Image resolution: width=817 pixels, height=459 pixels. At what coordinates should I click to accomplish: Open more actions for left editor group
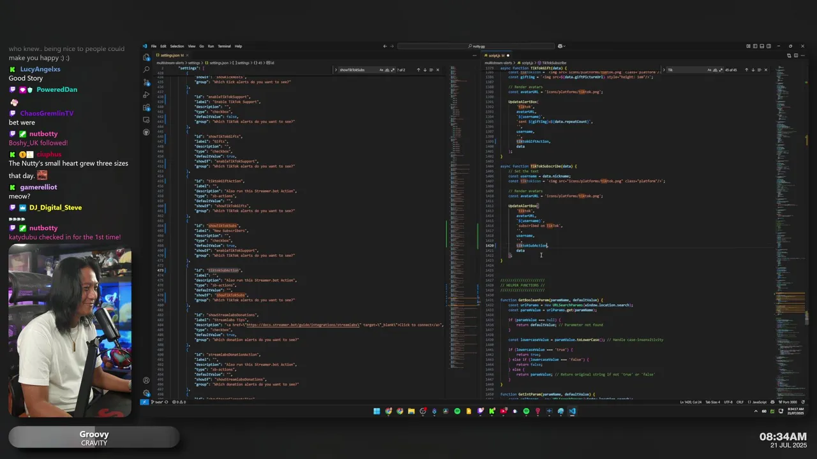click(474, 55)
